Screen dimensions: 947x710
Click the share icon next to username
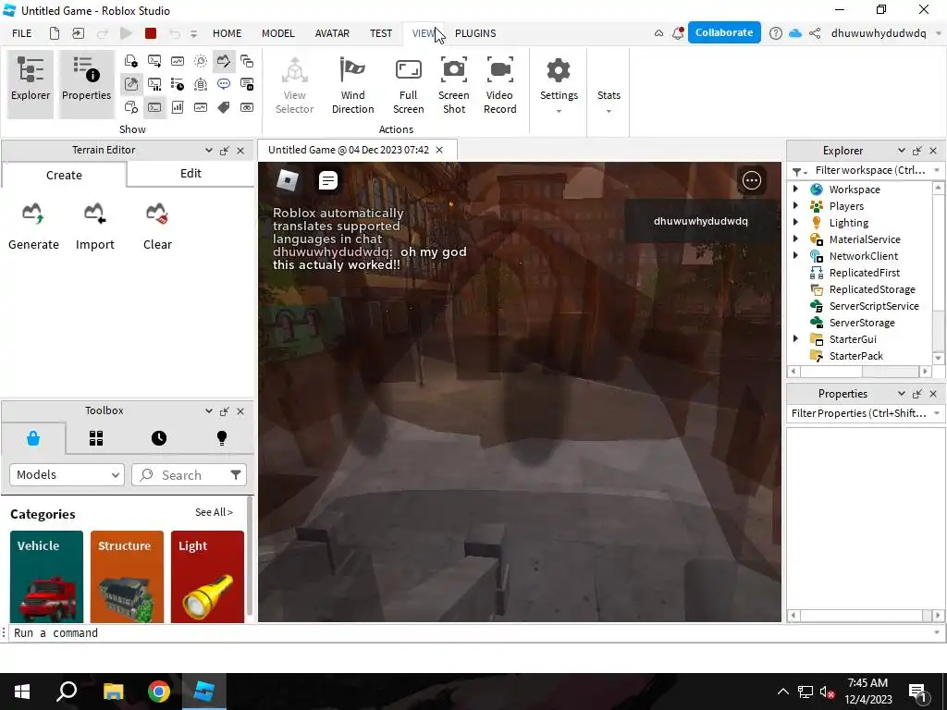coord(815,33)
